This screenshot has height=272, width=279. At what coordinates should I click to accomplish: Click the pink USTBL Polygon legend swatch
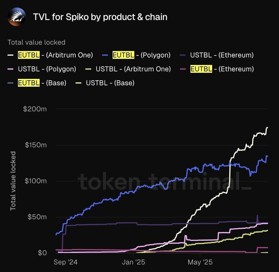pyautogui.click(x=11, y=69)
